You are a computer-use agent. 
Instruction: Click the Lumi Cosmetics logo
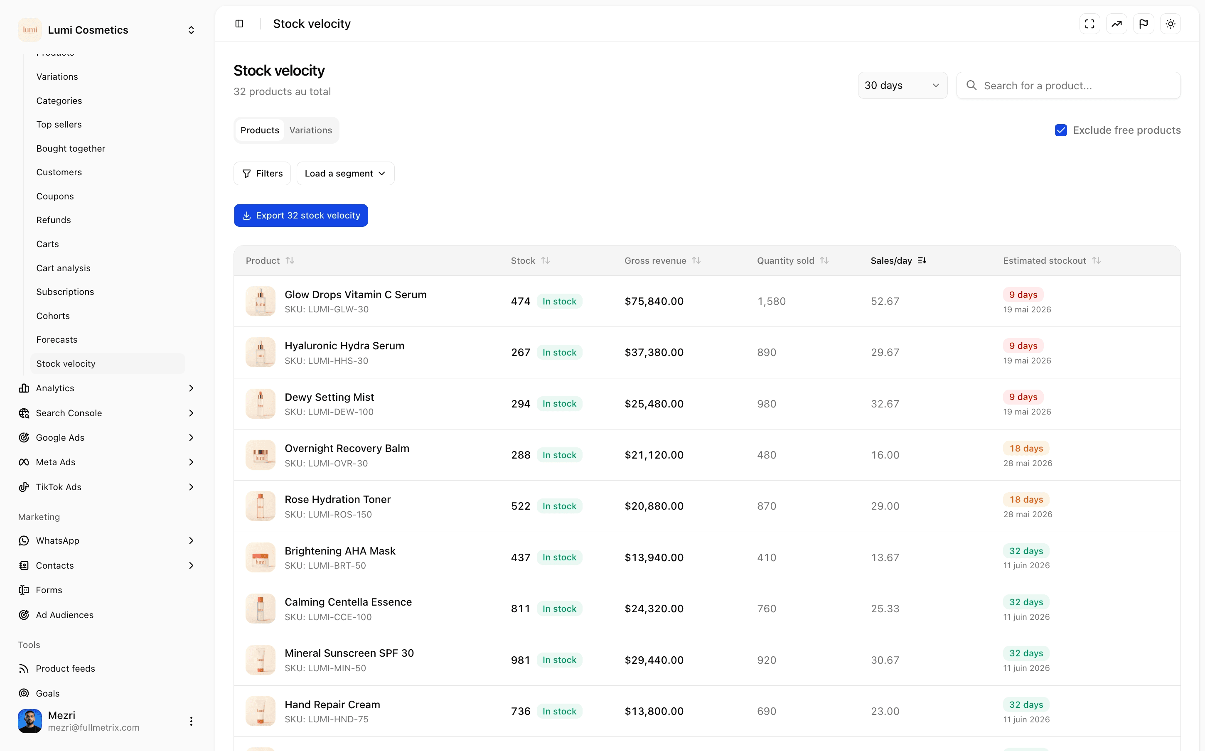(x=30, y=30)
